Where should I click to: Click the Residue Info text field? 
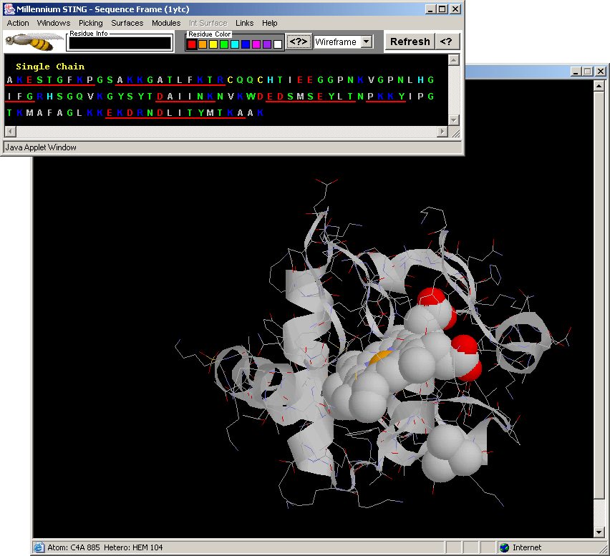pyautogui.click(x=120, y=44)
